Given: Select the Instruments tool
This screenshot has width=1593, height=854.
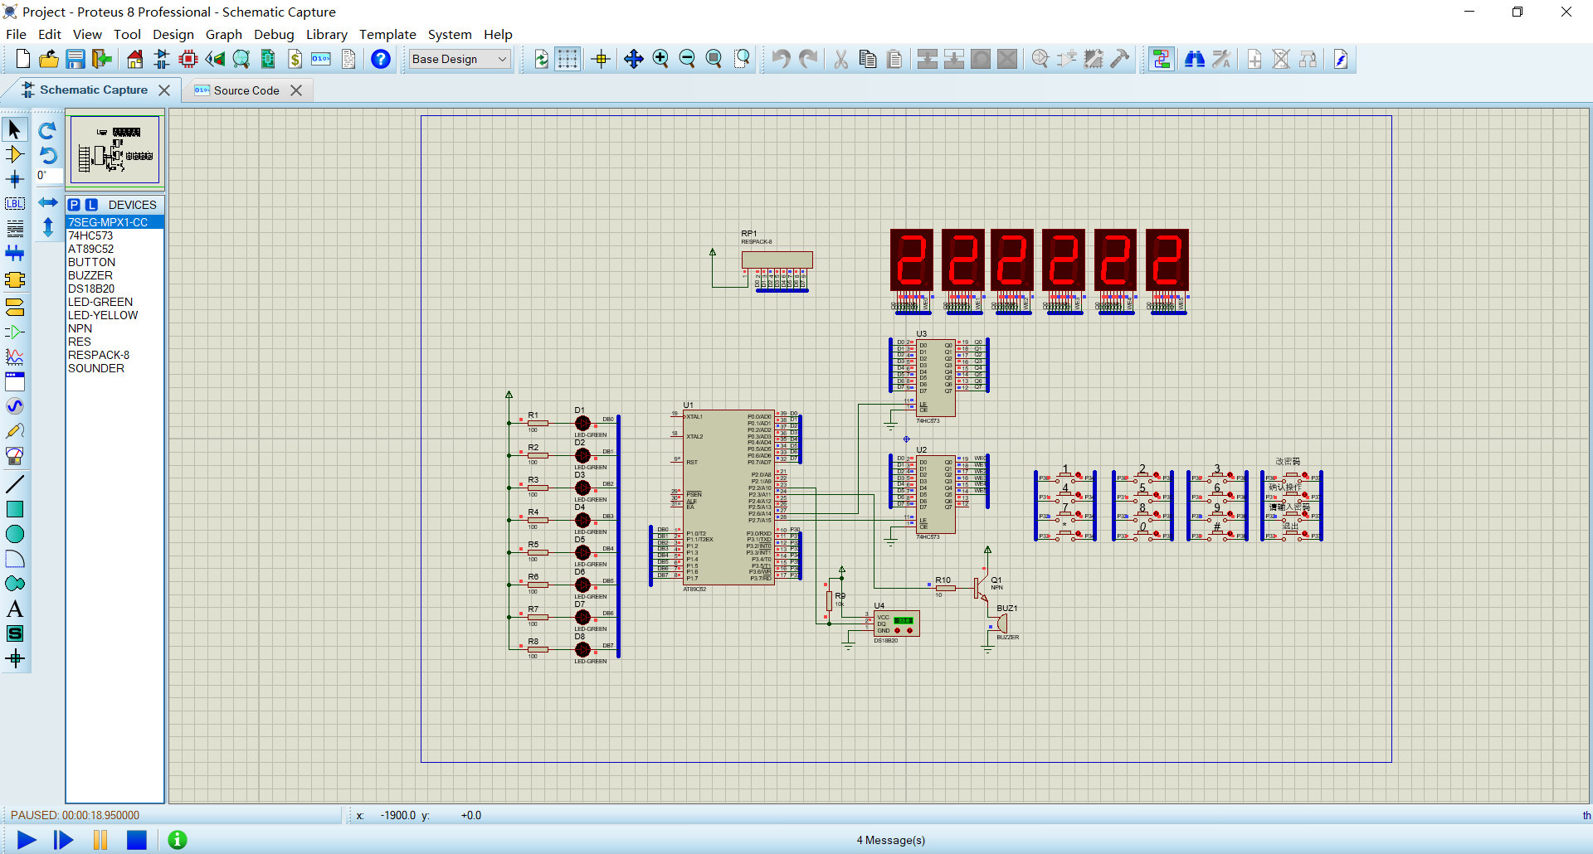Looking at the screenshot, I should point(15,456).
